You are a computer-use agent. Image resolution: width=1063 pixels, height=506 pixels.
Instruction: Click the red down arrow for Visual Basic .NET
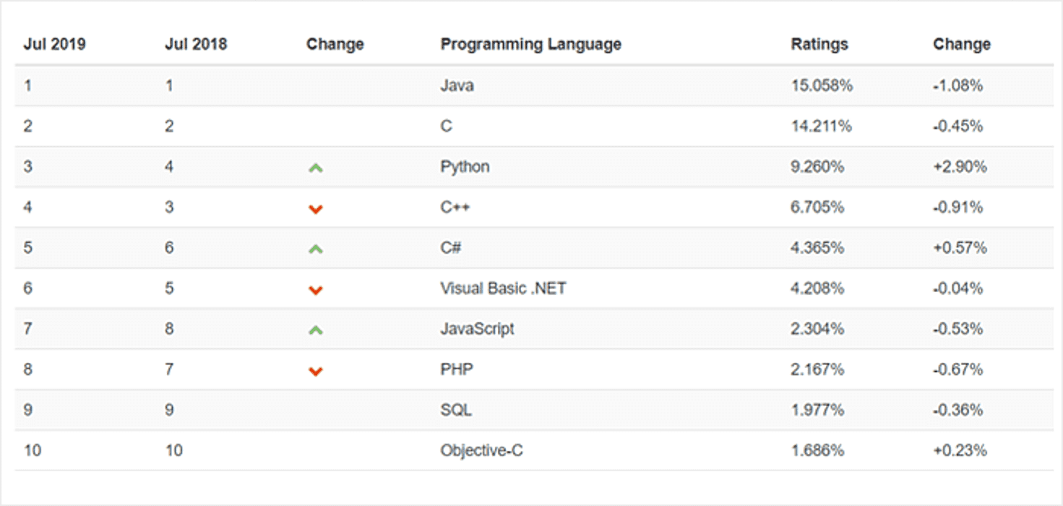314,288
